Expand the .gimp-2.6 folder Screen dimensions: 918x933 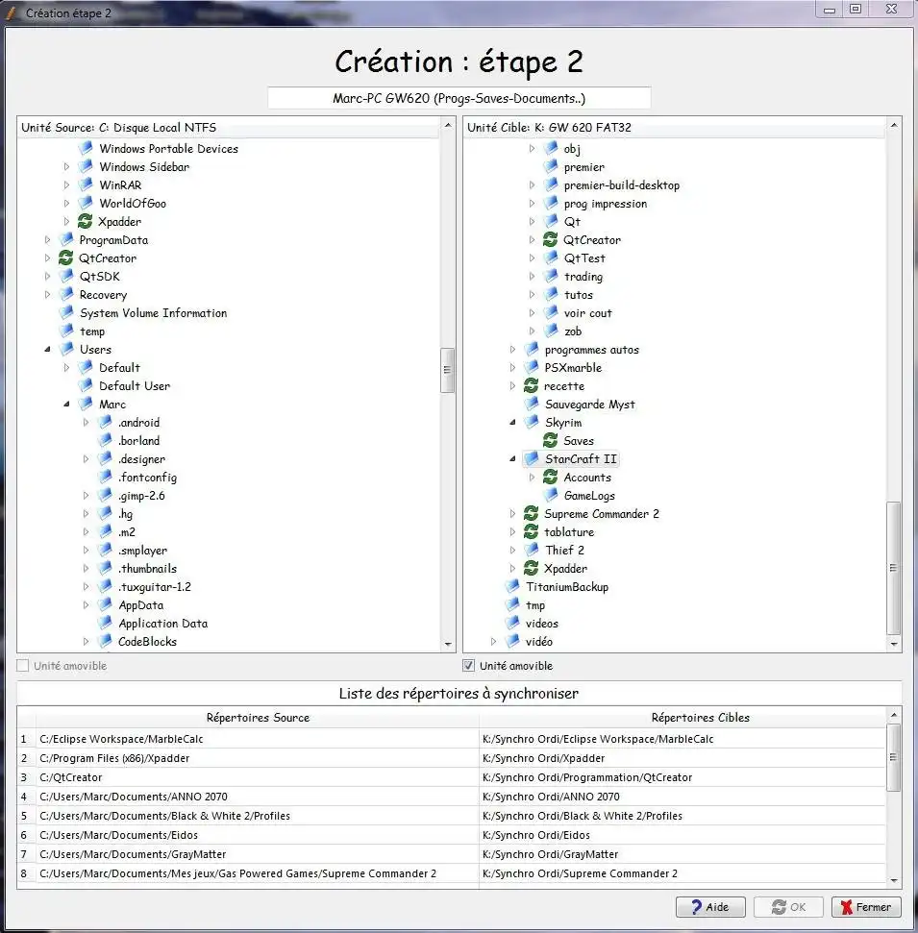86,496
